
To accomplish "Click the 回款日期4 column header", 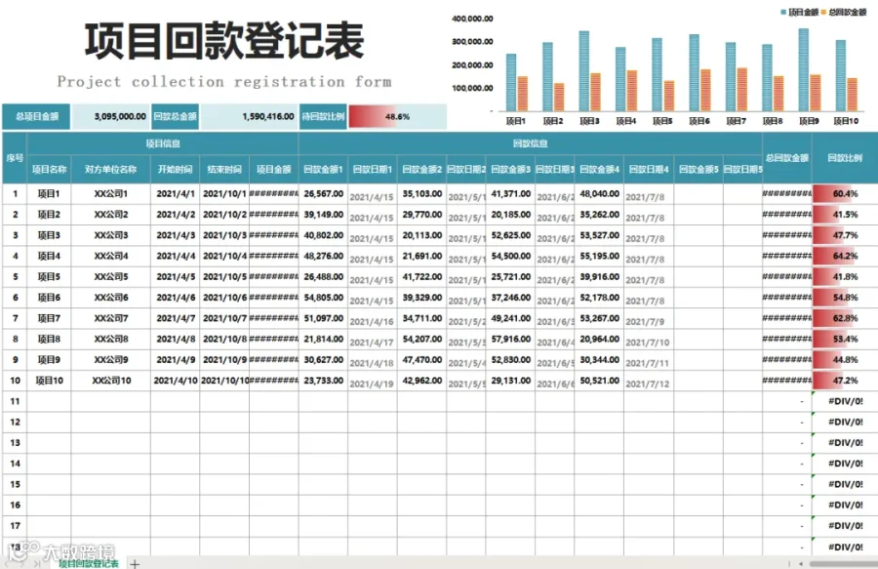I will 649,169.
